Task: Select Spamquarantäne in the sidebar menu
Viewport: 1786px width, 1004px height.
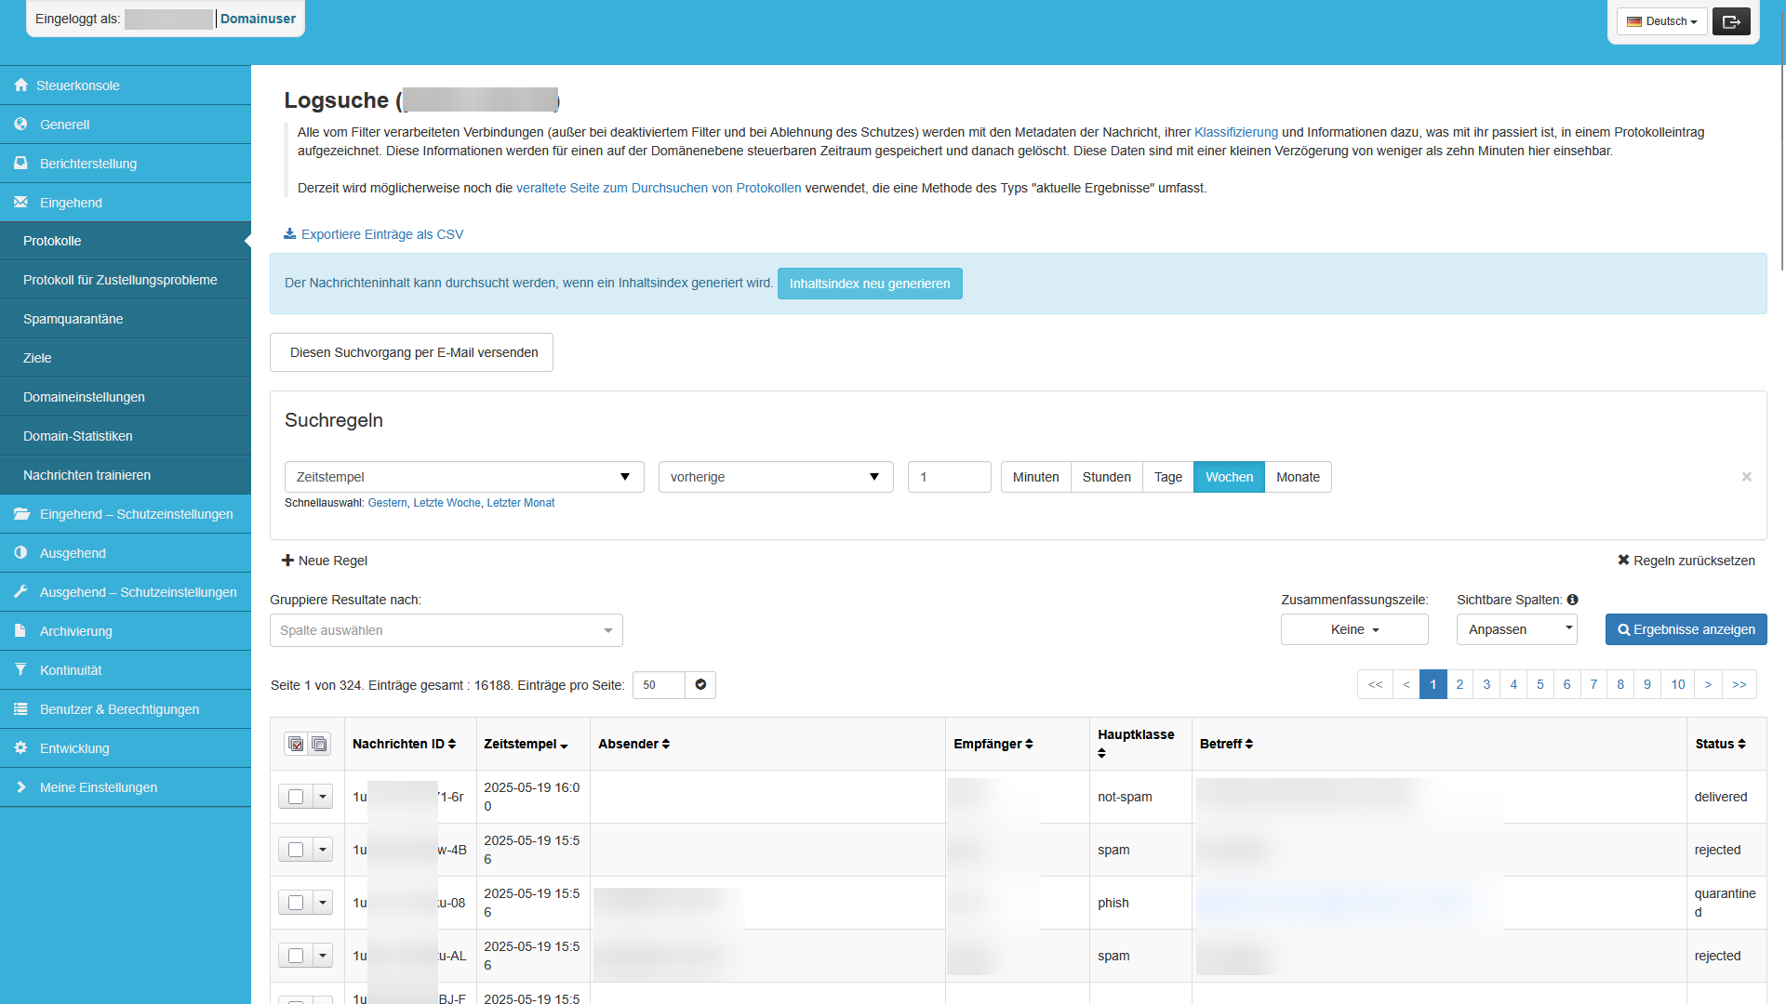Action: point(73,318)
